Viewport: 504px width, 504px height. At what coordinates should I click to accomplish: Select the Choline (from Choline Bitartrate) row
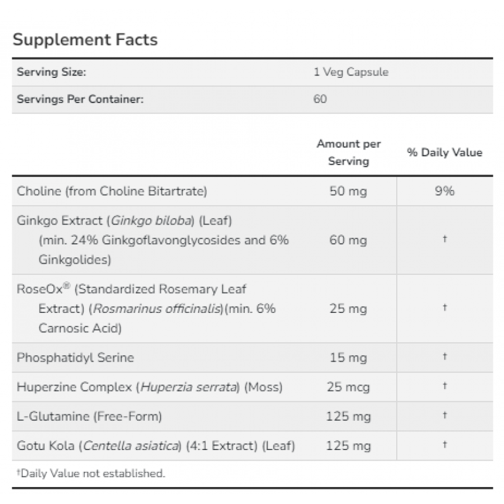253,191
